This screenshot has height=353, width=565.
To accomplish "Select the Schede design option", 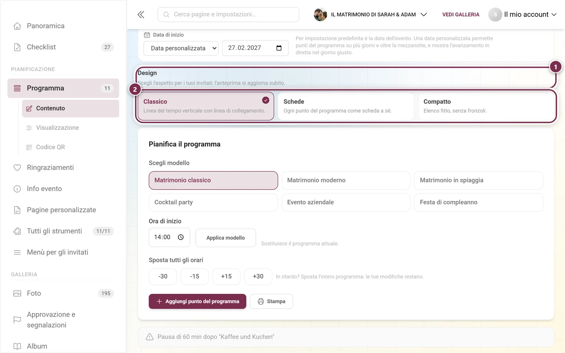I will click(346, 106).
